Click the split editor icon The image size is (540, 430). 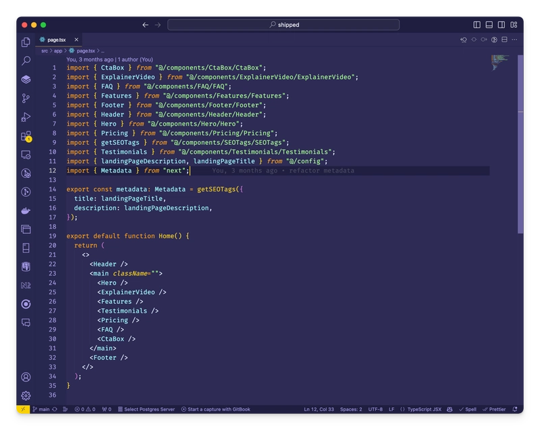pos(504,40)
